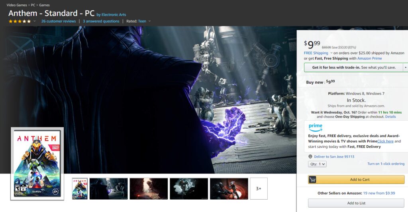The width and height of the screenshot is (408, 212).
Task: Open Electronic Arts brand page
Action: coord(114,15)
